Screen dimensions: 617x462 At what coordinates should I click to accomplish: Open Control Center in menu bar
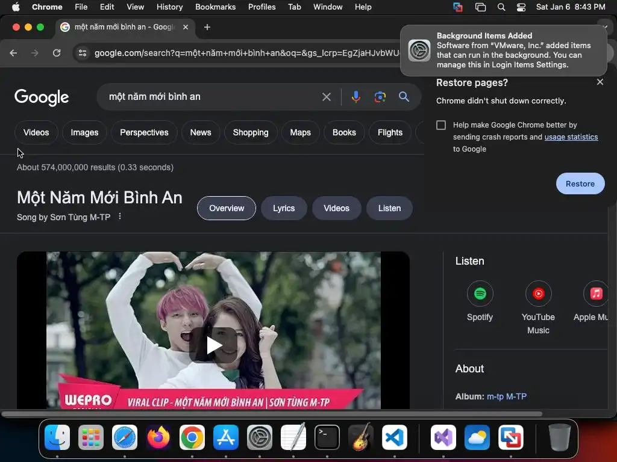[521, 7]
